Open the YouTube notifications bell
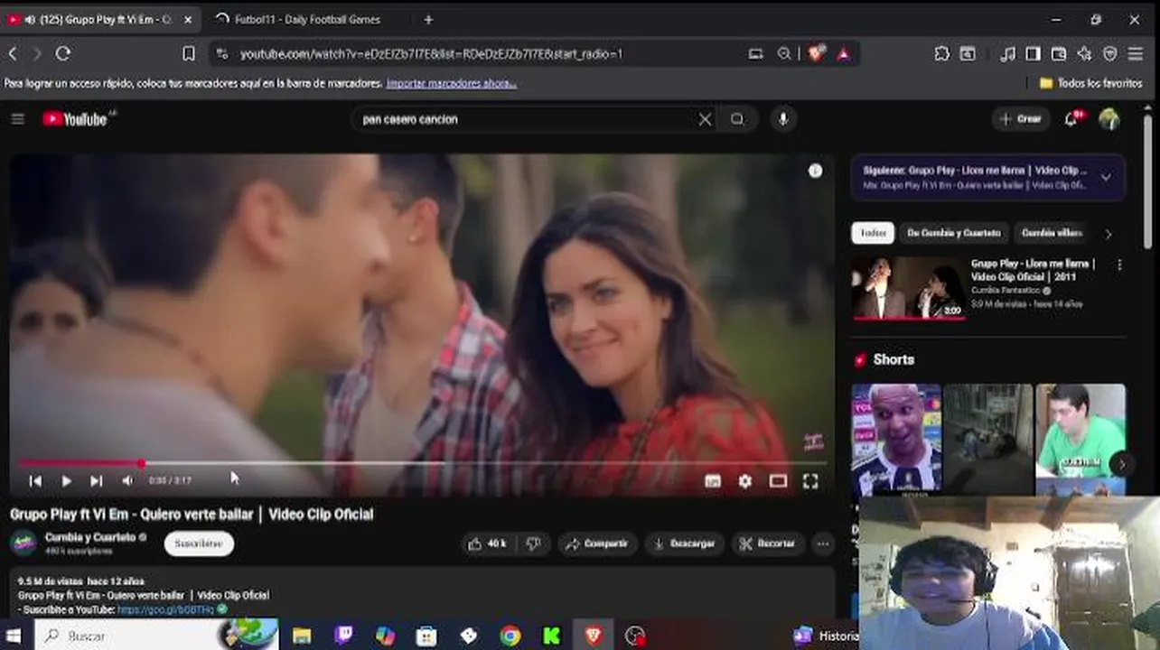1160x650 pixels. [x=1071, y=119]
